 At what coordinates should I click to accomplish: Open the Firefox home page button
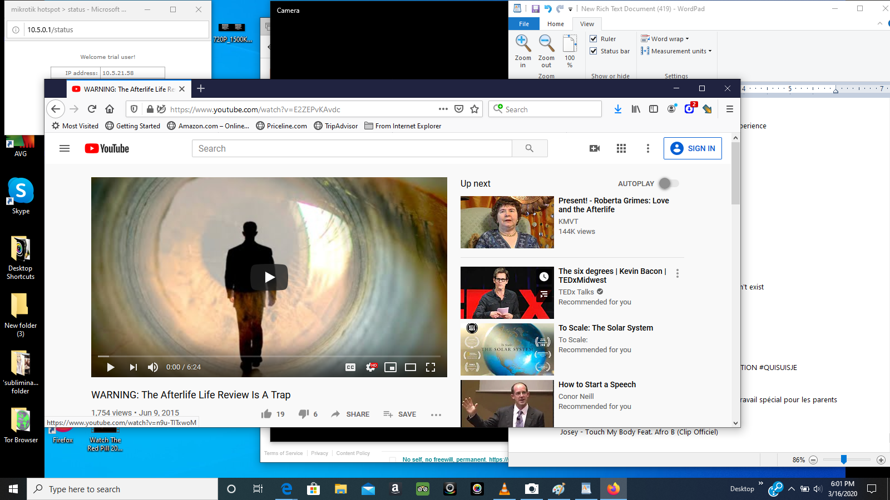[x=110, y=109]
